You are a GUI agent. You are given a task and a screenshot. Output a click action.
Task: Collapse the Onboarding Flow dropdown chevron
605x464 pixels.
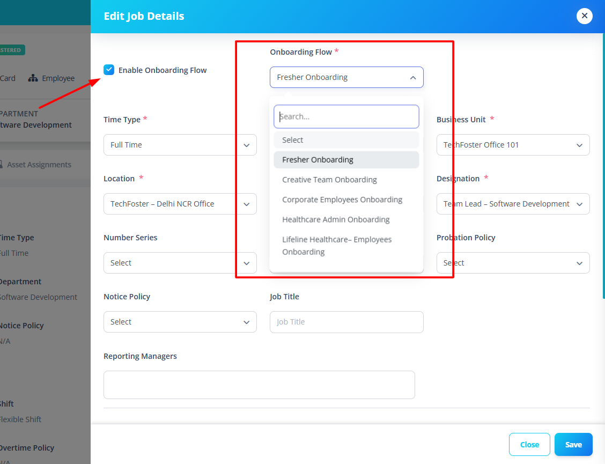point(413,78)
